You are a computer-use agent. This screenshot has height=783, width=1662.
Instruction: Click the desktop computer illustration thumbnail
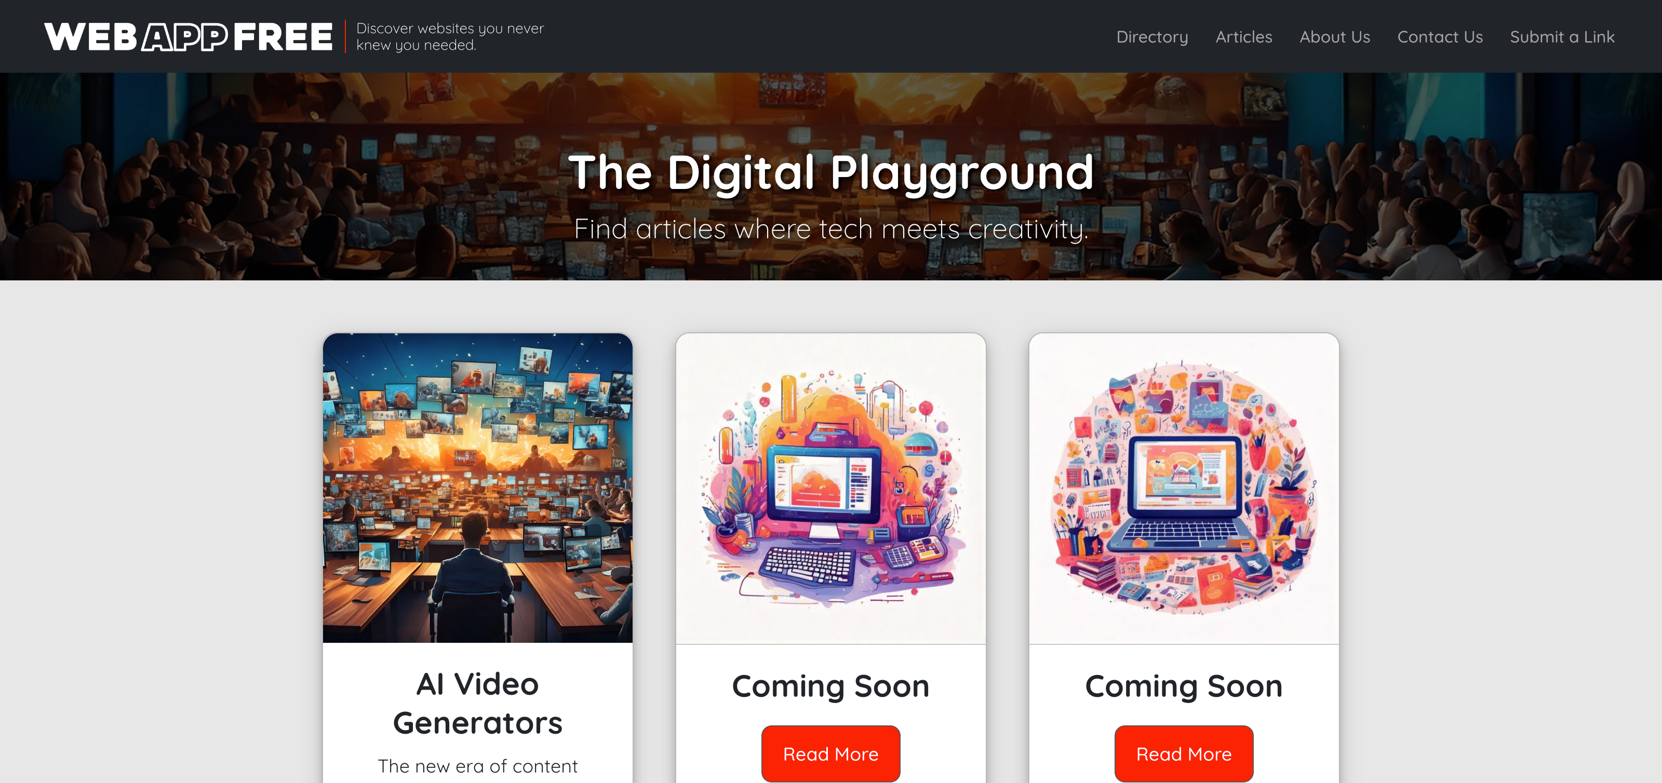pyautogui.click(x=831, y=488)
